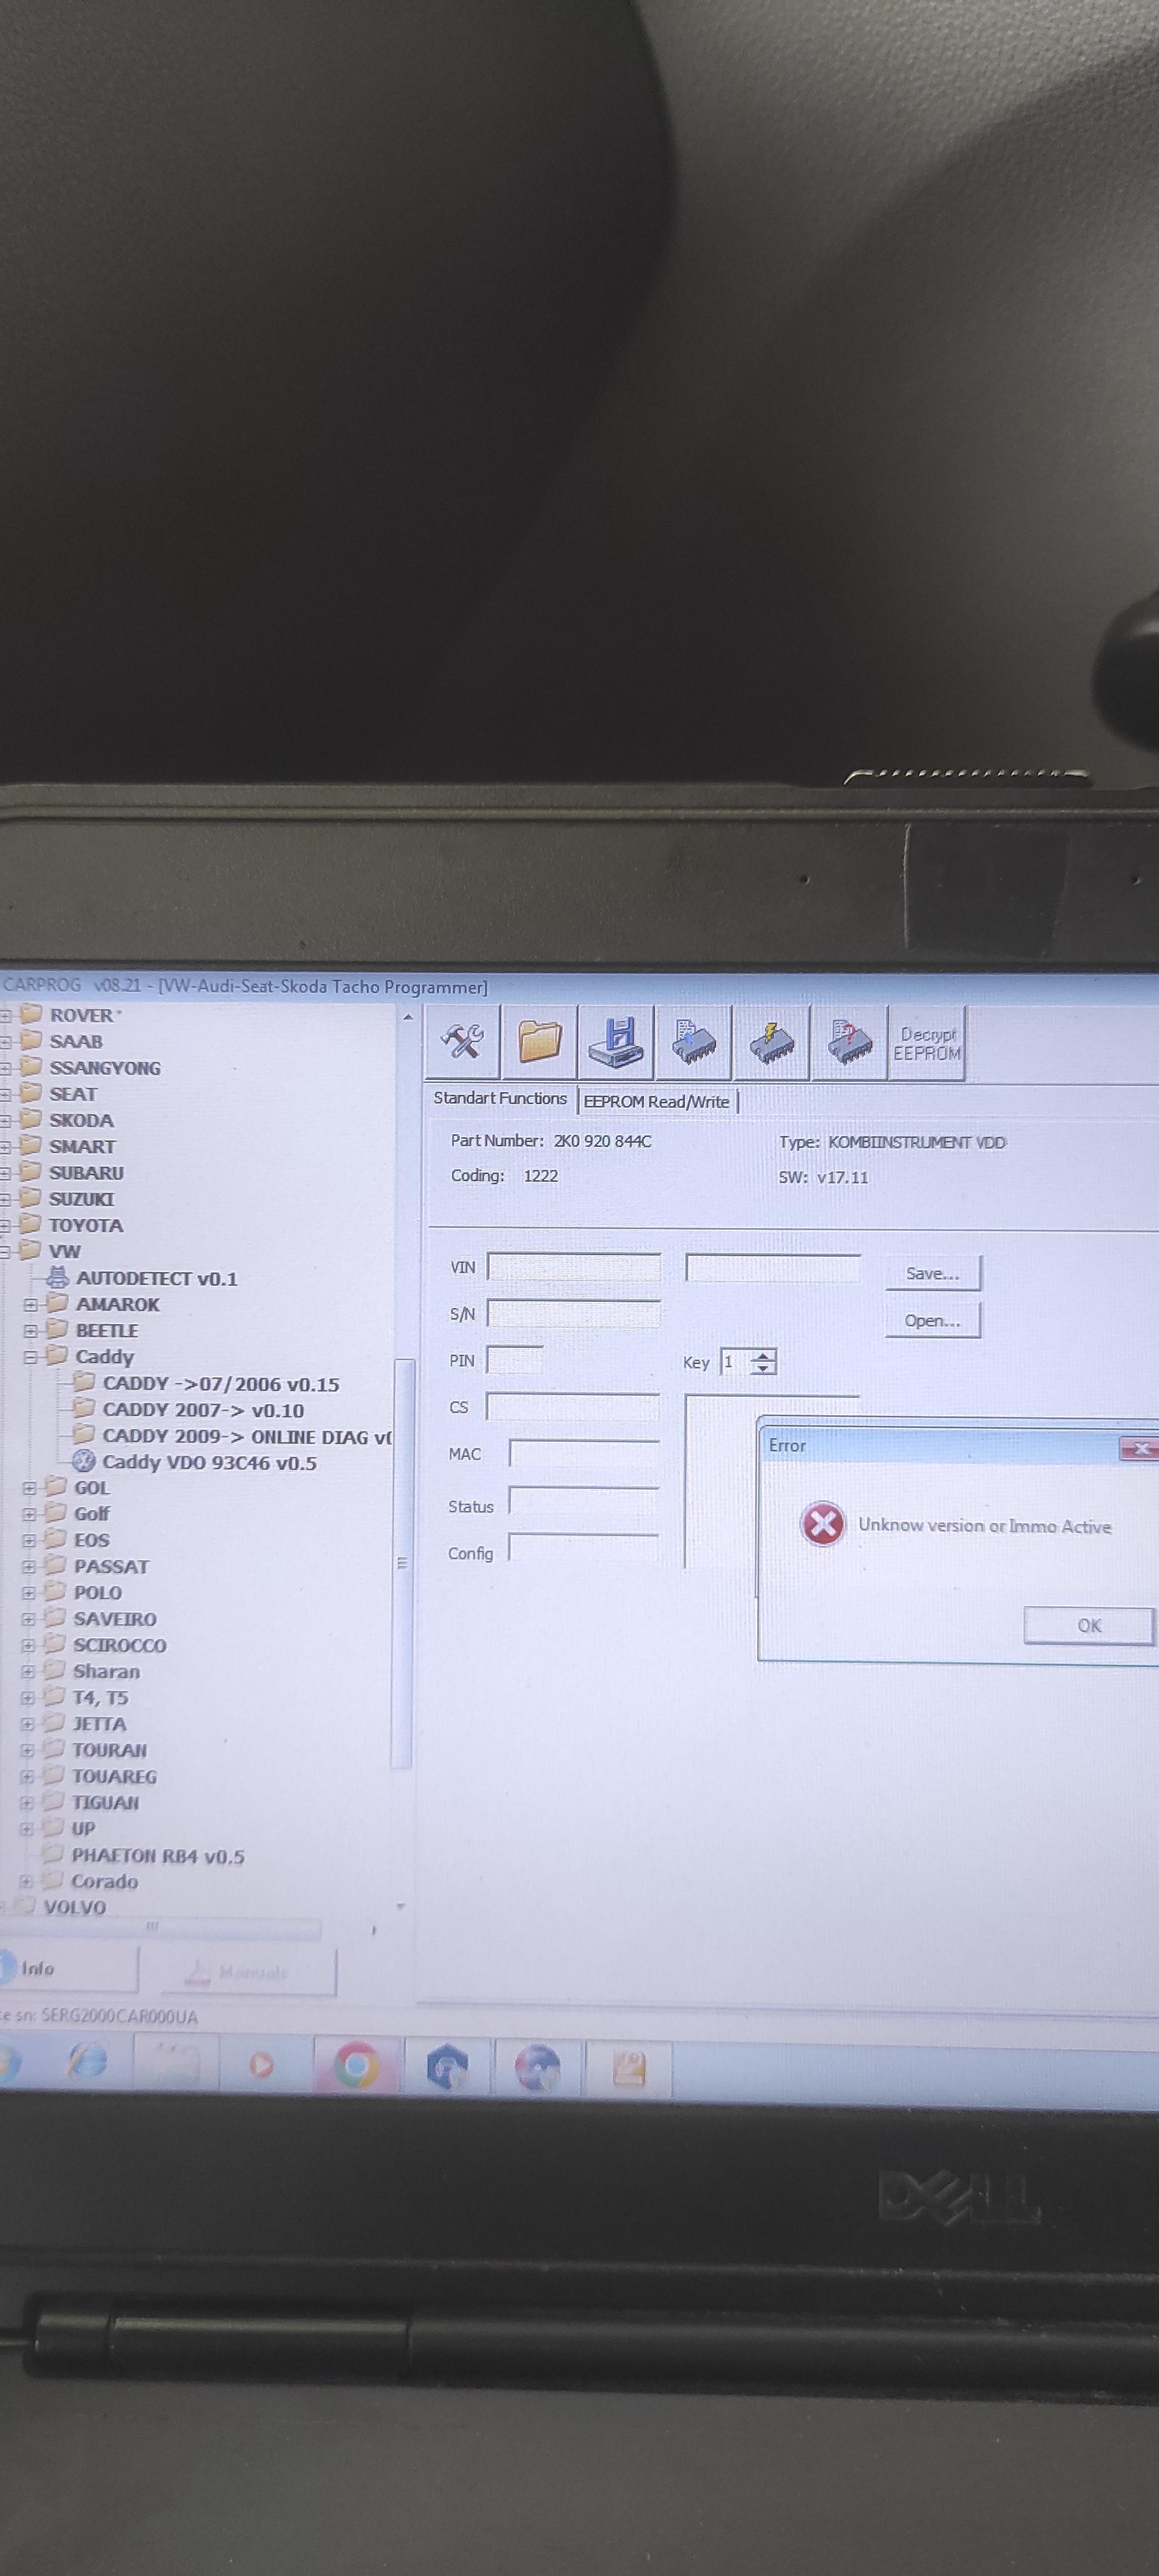Click the read EEPROM chip icon with blue arrow
This screenshot has width=1159, height=2576.
pos(694,1042)
